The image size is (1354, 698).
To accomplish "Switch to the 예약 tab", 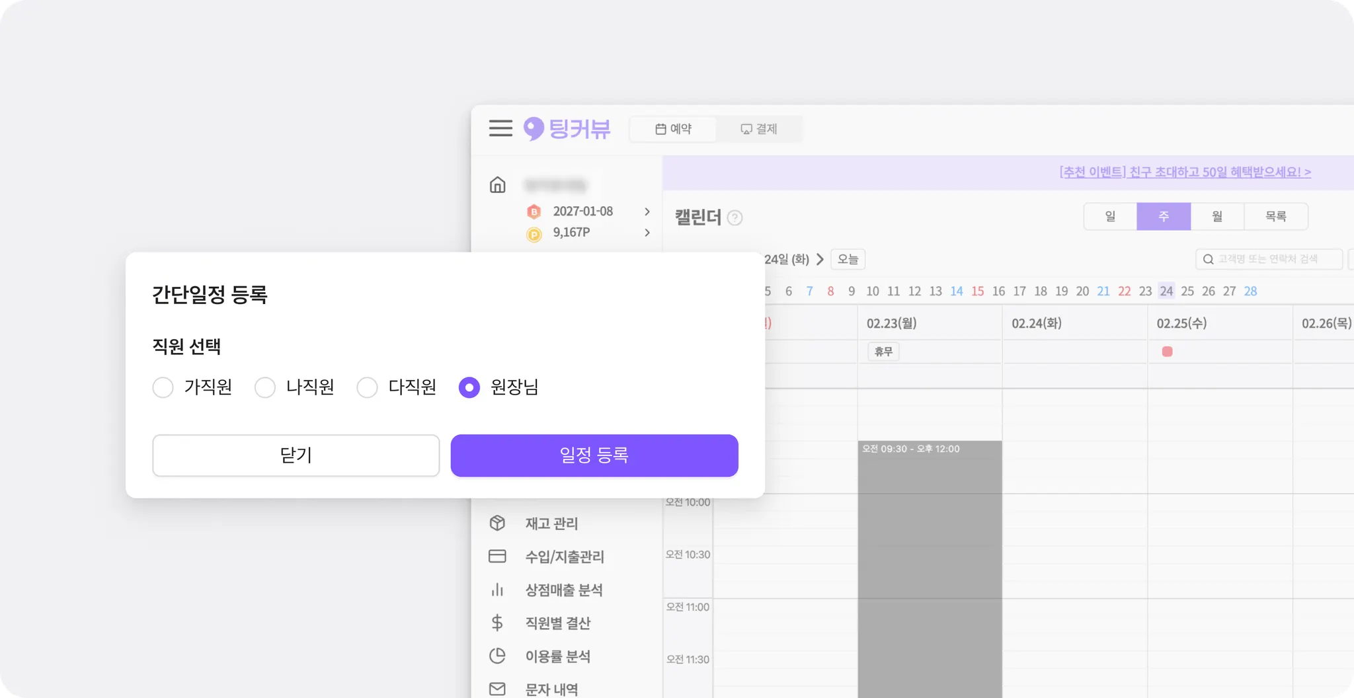I will [673, 129].
